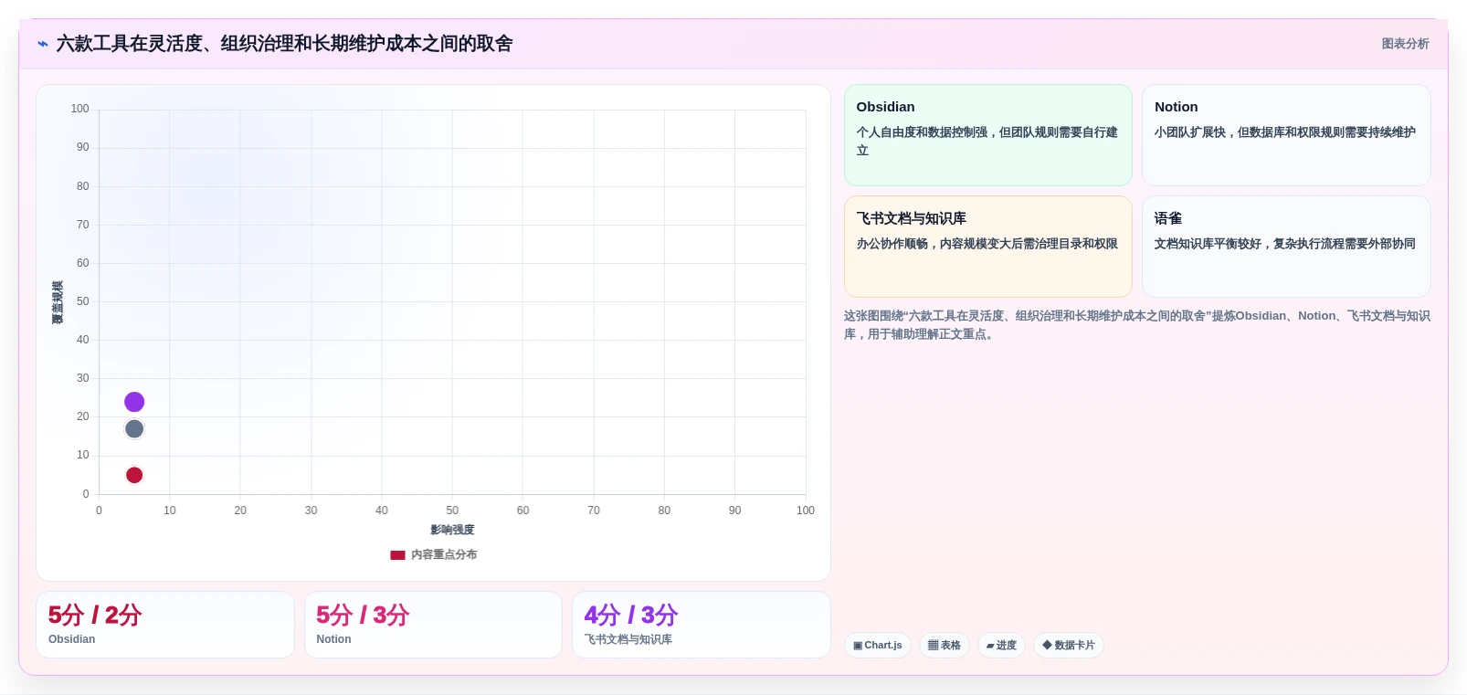Screen dimensions: 1467x695
Task: Click the 进度 tag
Action: [x=1001, y=646]
